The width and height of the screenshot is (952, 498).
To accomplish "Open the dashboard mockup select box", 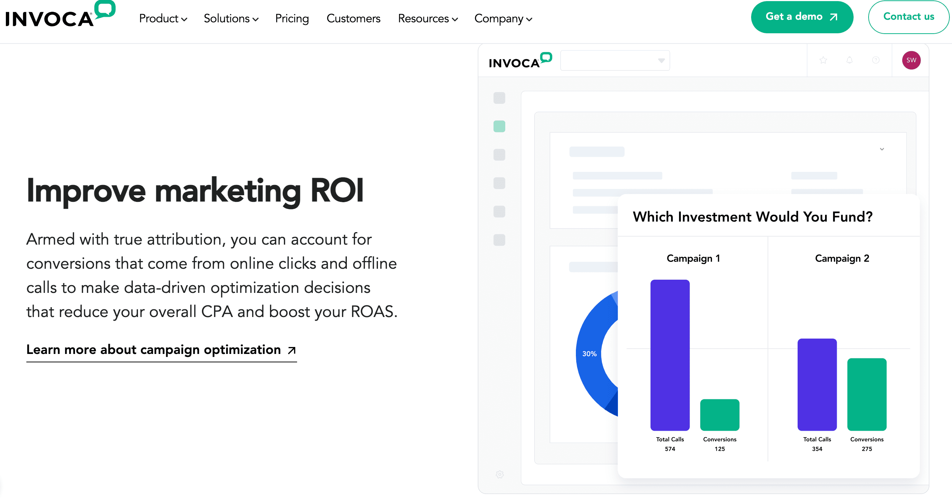I will [615, 61].
